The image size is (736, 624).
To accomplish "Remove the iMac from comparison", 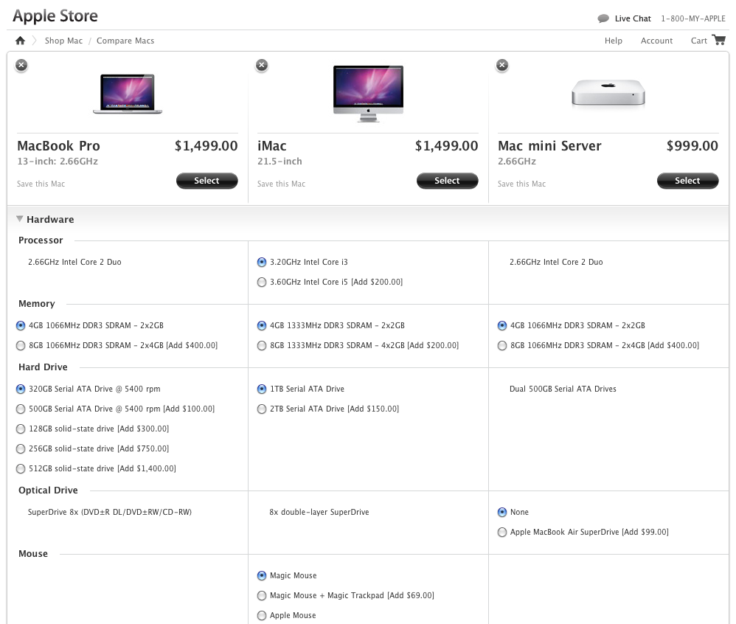I will pos(261,65).
